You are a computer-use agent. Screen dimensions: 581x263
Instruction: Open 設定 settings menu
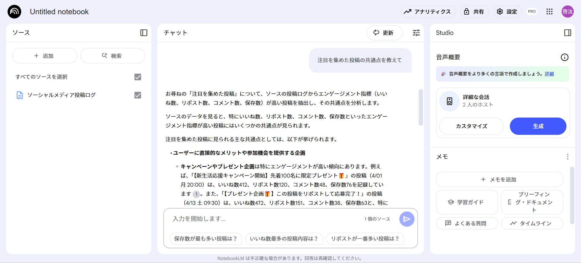click(x=507, y=12)
